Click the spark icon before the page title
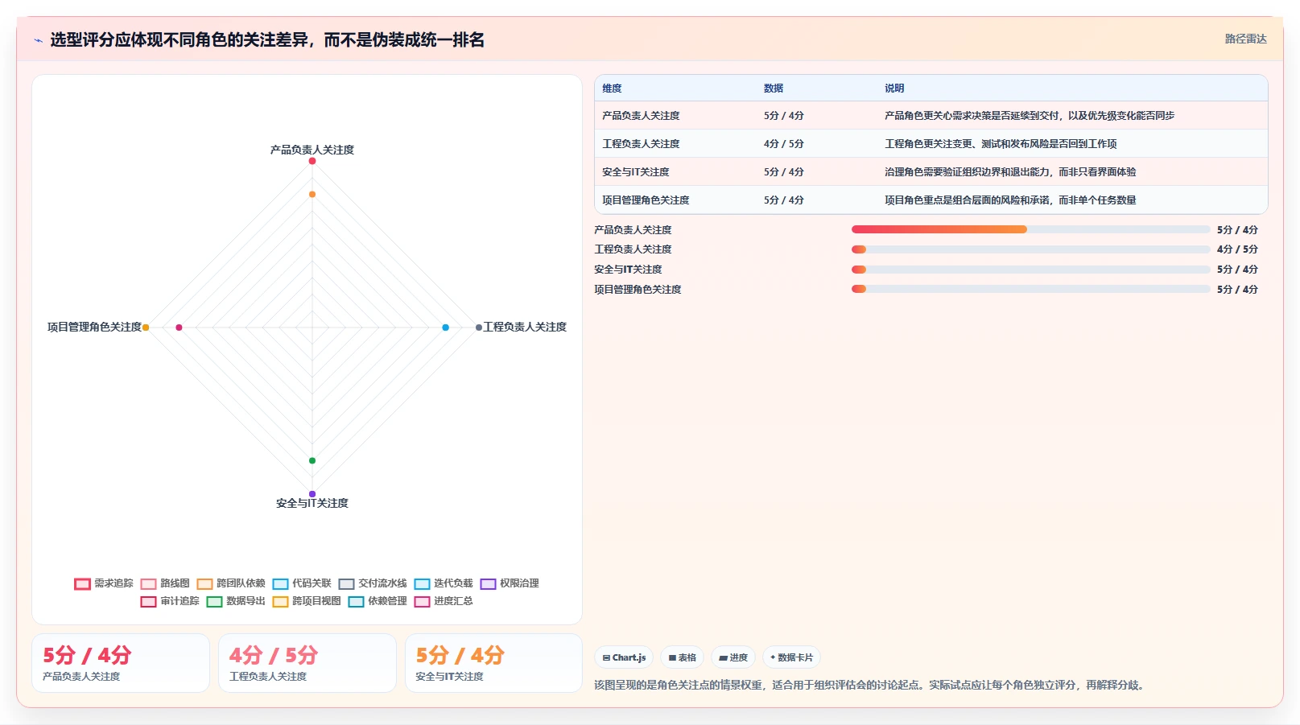1300x725 pixels. (x=38, y=40)
